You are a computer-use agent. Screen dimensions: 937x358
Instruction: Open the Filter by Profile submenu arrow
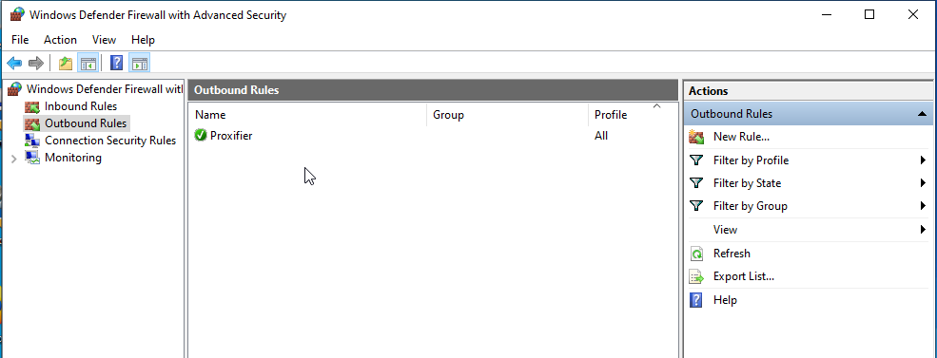[x=924, y=160]
